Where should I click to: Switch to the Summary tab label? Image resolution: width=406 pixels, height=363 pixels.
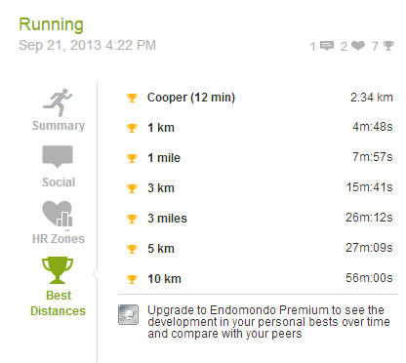pos(59,126)
